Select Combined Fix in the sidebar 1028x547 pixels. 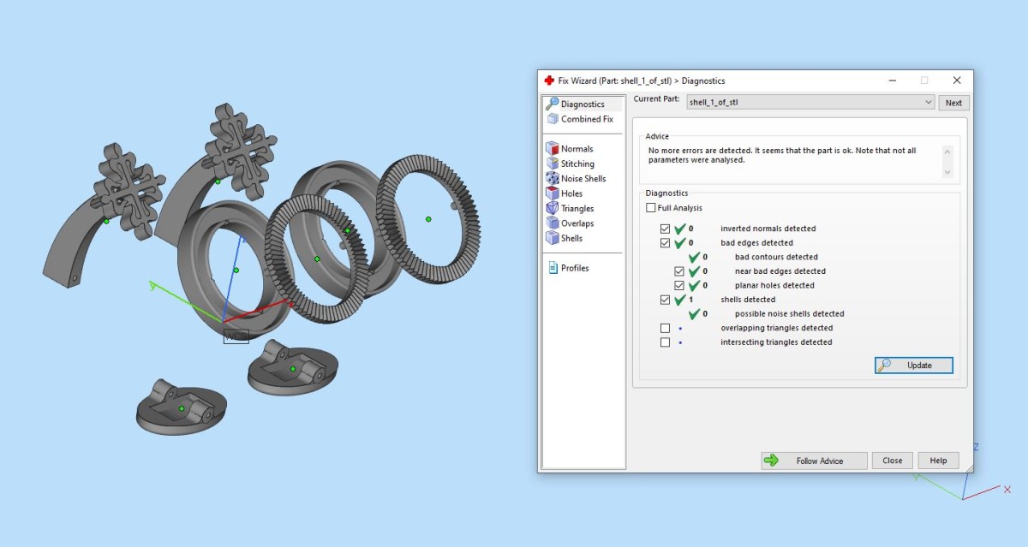pyautogui.click(x=587, y=119)
